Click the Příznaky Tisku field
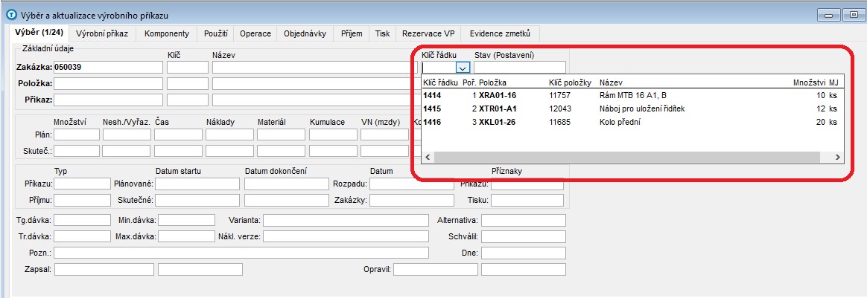The height and width of the screenshot is (298, 867). click(527, 201)
